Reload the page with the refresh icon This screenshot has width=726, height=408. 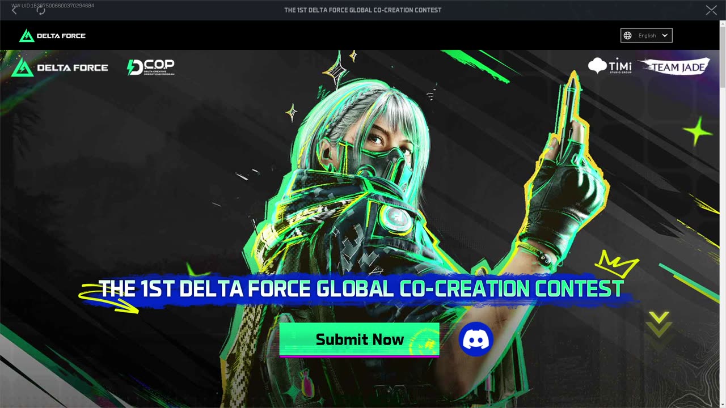pos(41,10)
